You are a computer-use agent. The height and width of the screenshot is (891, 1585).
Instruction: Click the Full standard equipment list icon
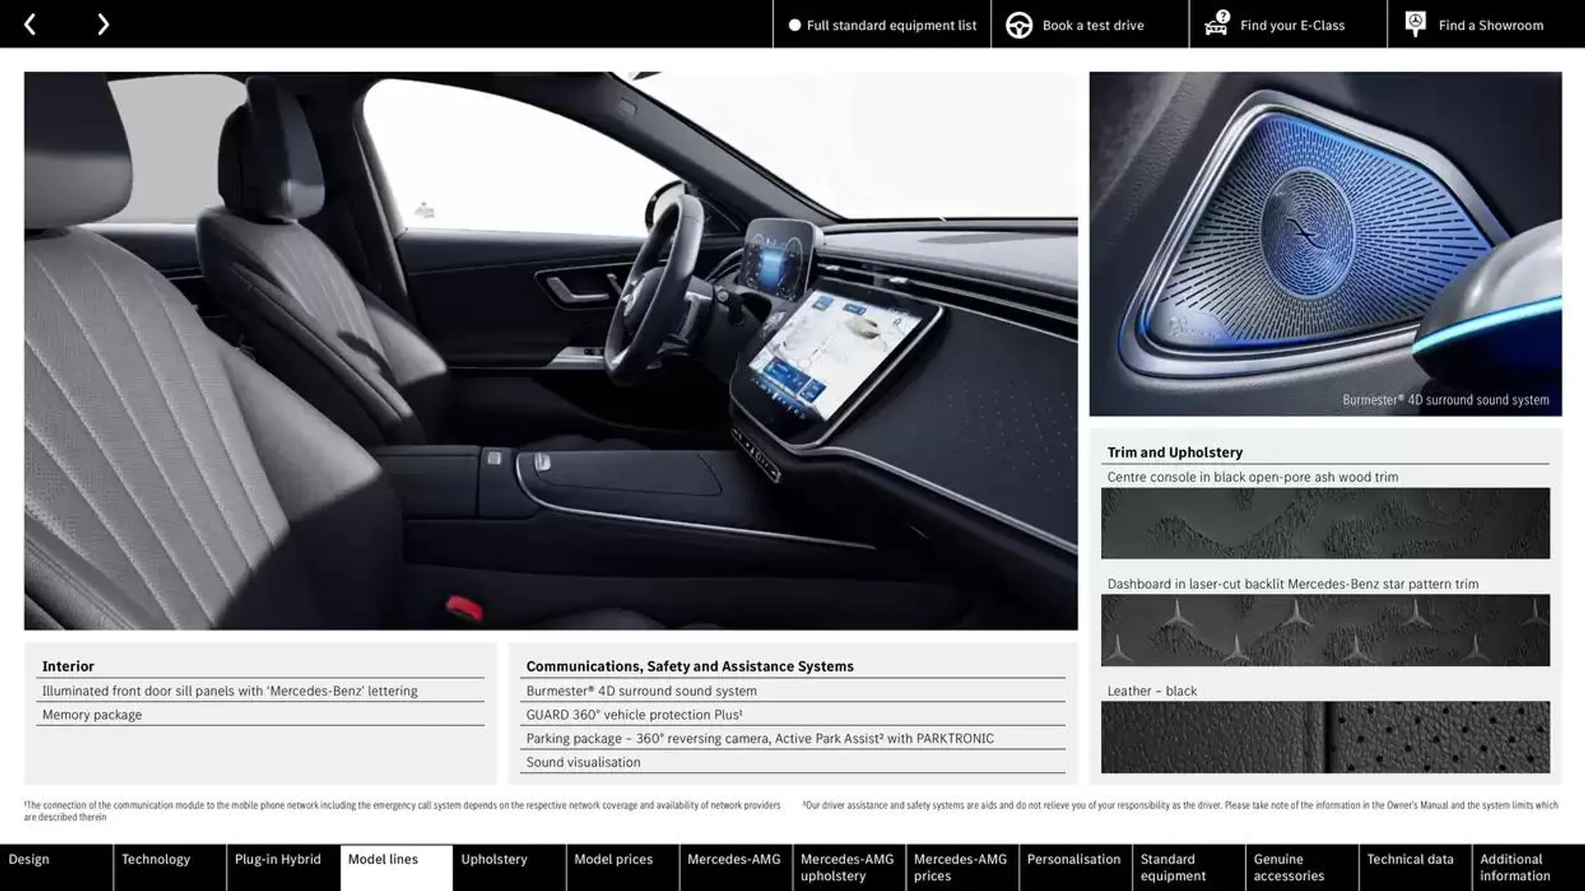(x=790, y=24)
